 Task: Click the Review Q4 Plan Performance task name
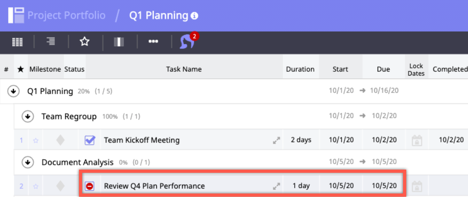[154, 186]
